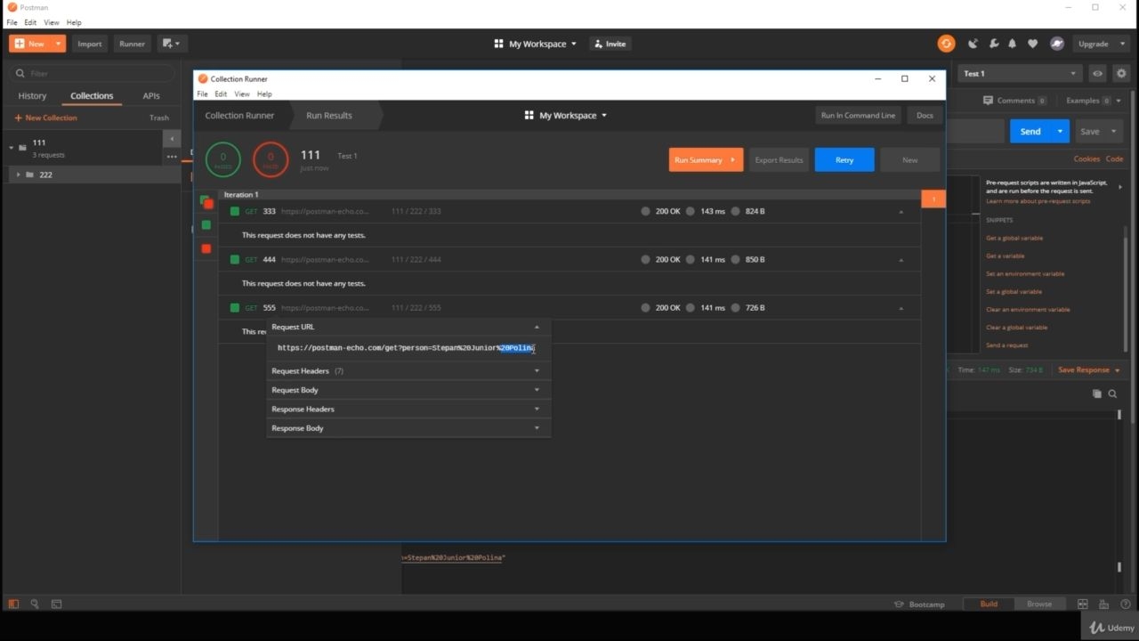Open Find and Replace magnifier in status bar

(x=35, y=604)
